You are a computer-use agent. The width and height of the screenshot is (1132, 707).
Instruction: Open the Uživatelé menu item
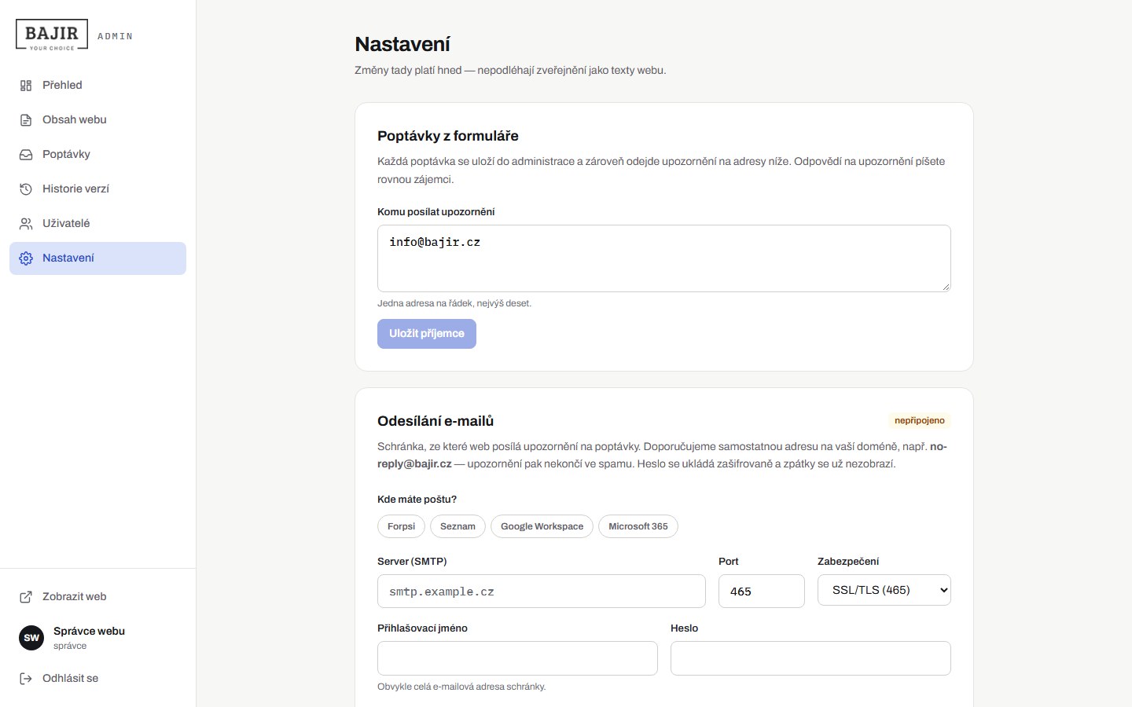click(97, 224)
